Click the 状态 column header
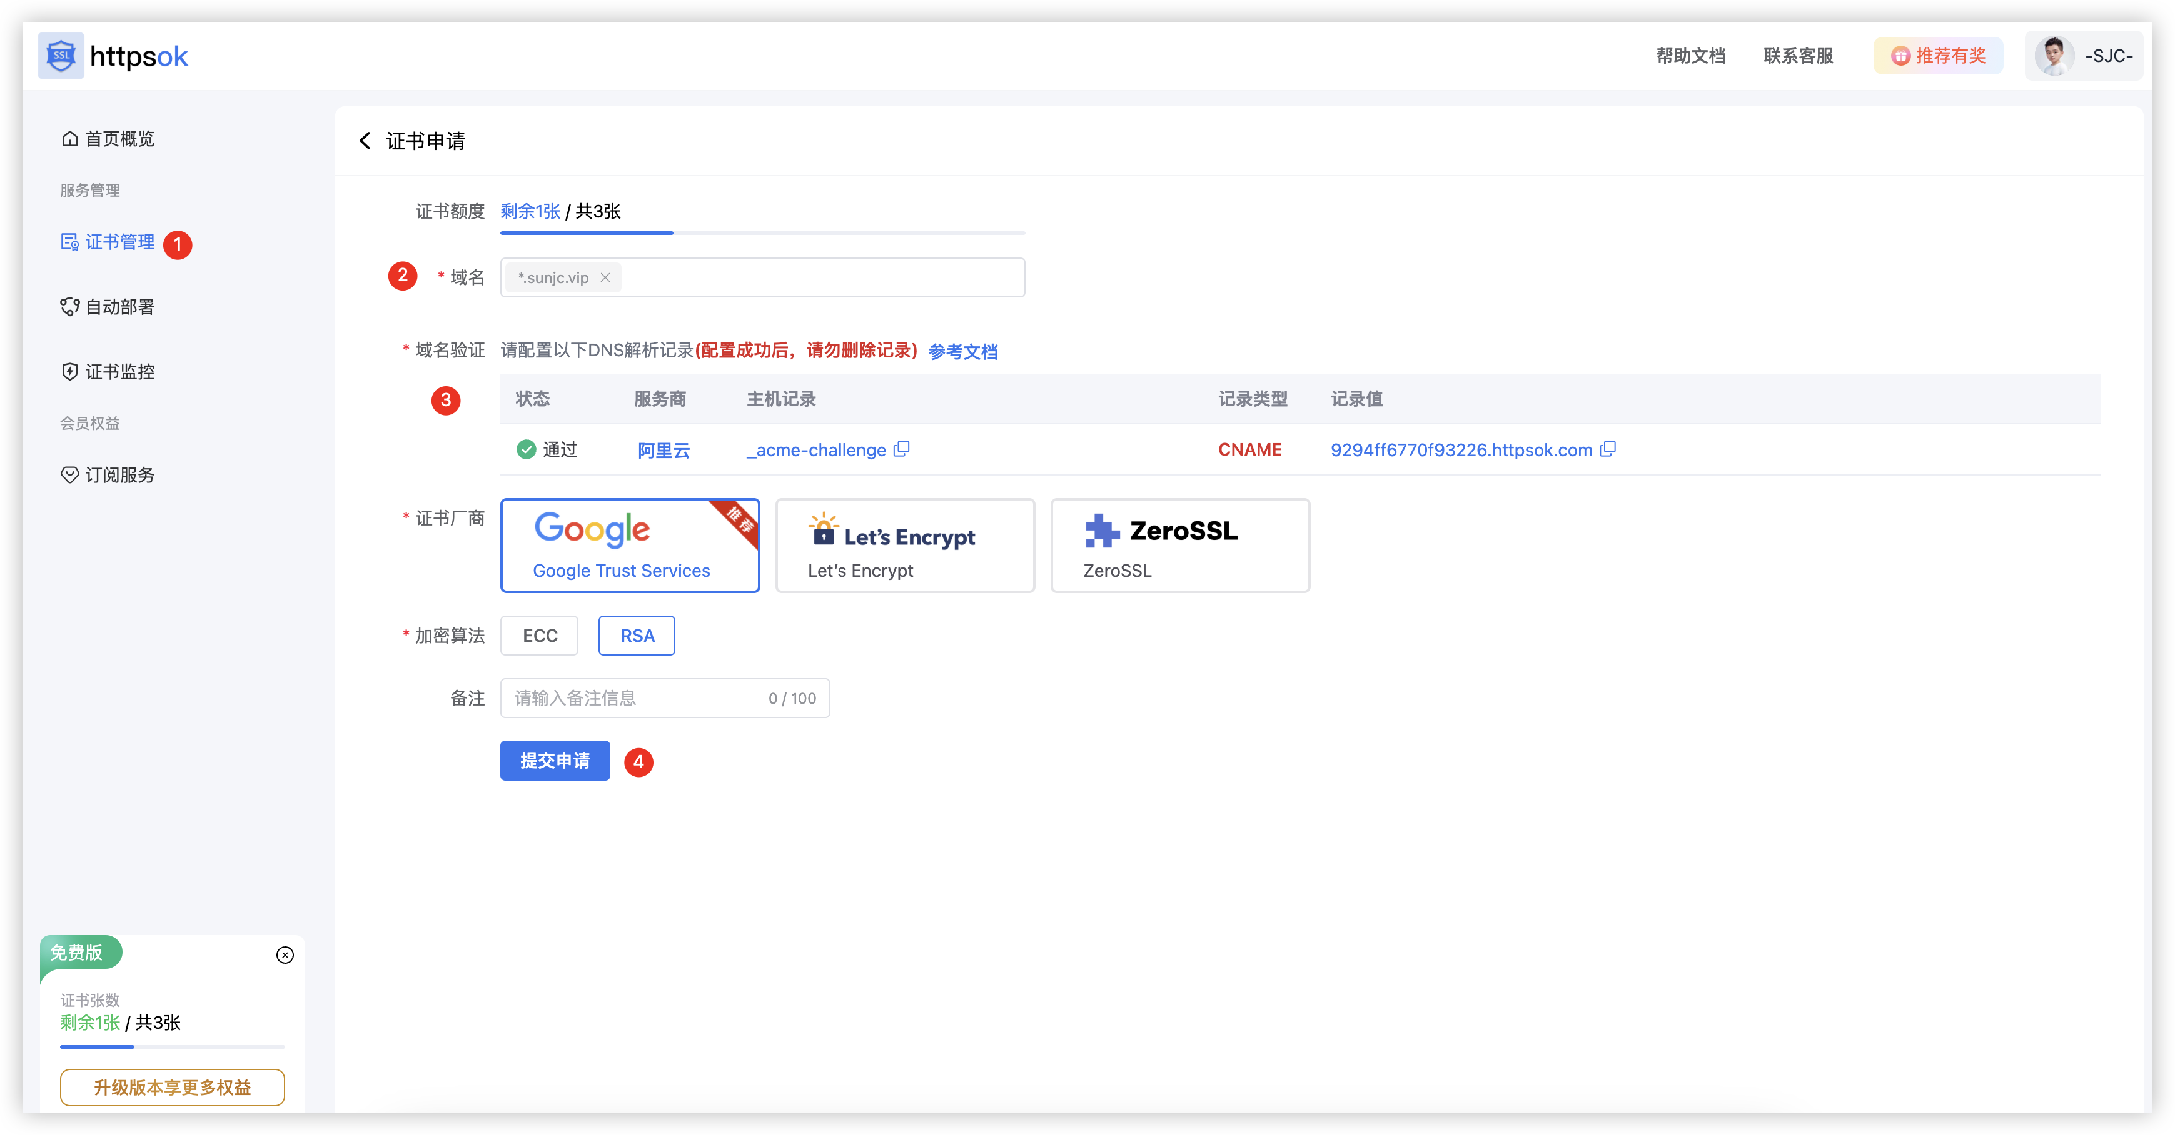 (x=533, y=398)
